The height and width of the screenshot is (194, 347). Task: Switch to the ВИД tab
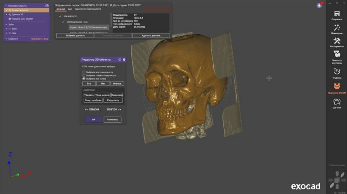tap(70, 9)
